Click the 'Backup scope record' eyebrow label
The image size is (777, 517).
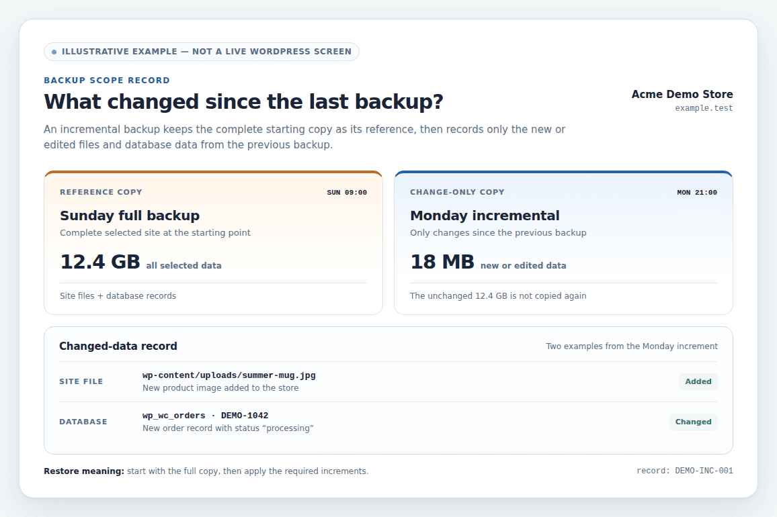[x=107, y=80]
